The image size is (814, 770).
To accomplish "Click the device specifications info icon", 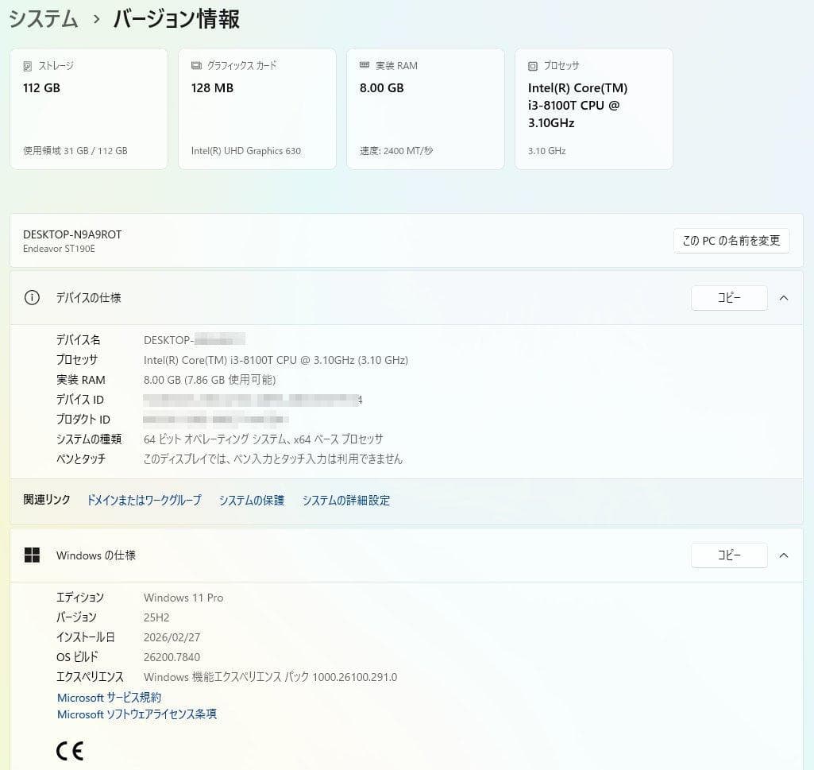I will pos(32,298).
